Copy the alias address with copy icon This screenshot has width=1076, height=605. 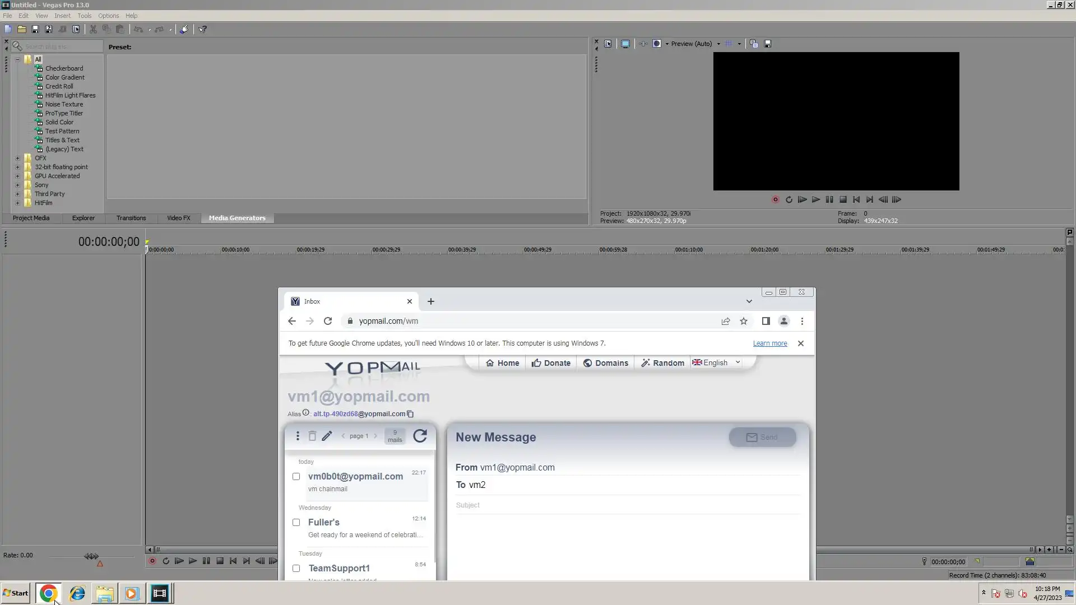pyautogui.click(x=410, y=414)
